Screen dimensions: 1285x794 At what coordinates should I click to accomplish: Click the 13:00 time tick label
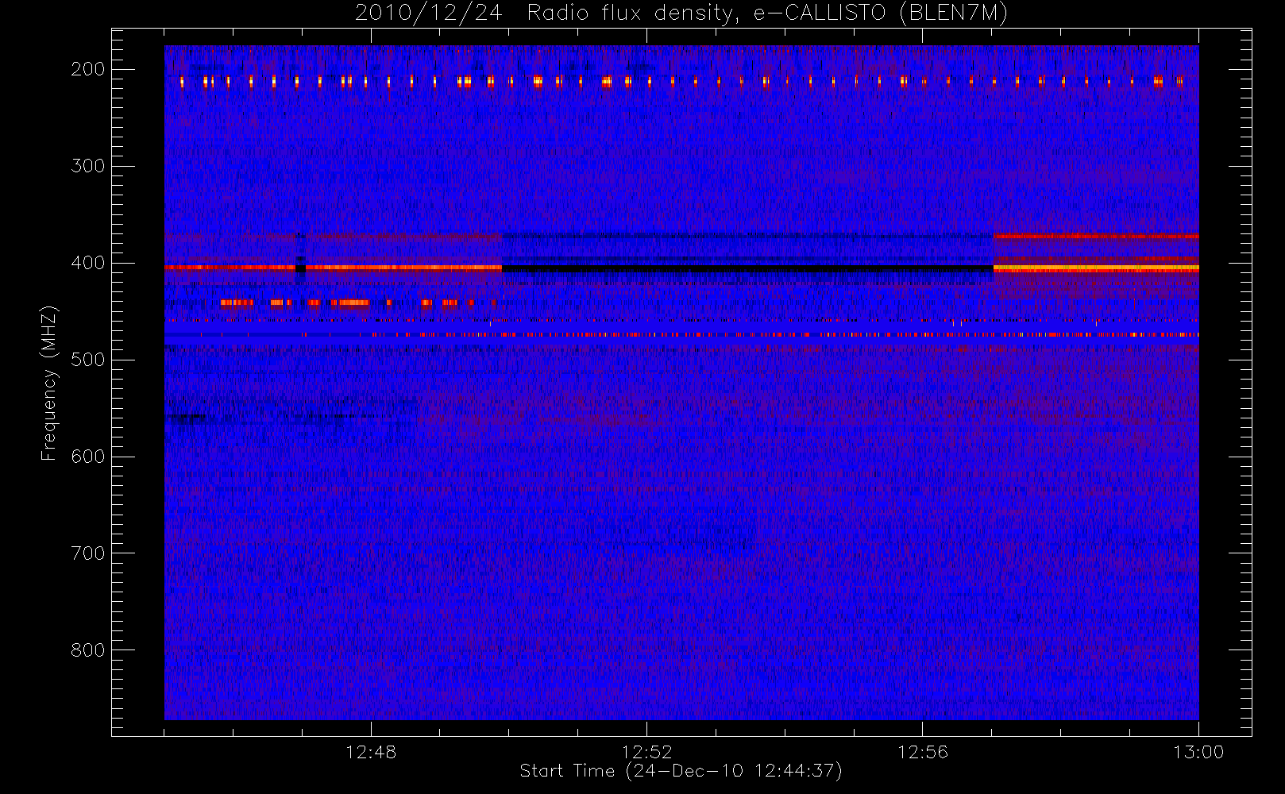[1198, 752]
